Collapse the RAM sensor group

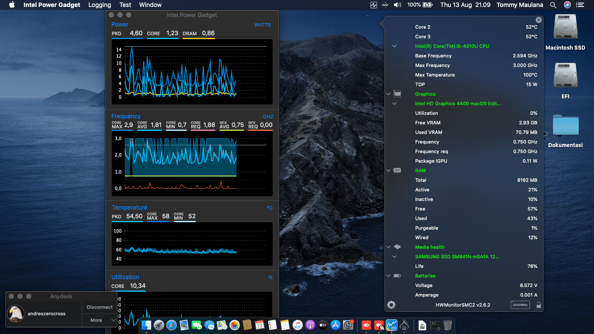[x=388, y=170]
